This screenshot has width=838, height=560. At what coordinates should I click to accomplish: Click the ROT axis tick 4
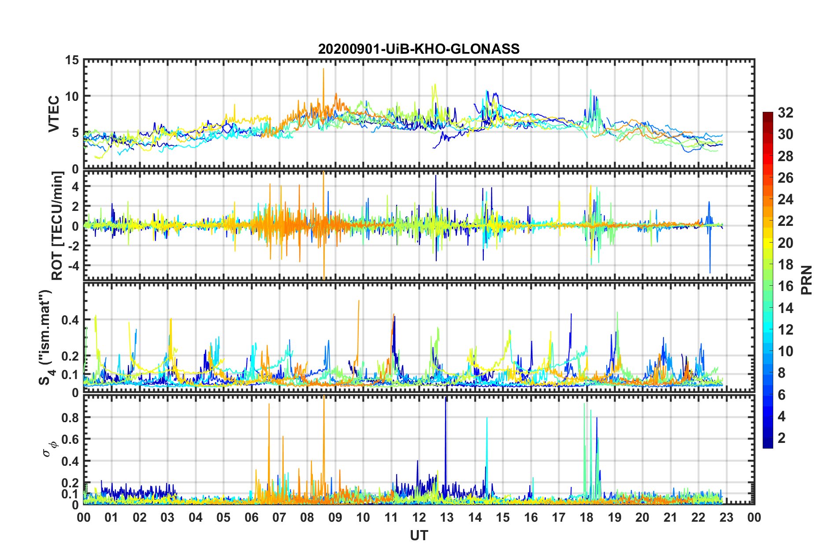point(75,187)
